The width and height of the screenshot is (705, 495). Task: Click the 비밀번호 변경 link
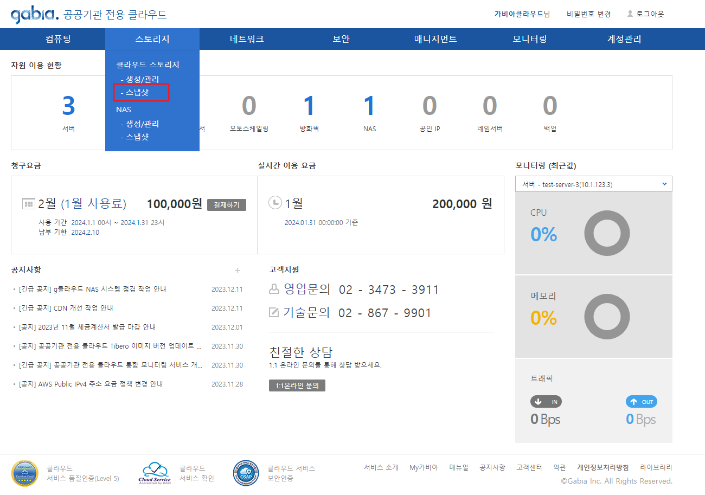pos(589,14)
